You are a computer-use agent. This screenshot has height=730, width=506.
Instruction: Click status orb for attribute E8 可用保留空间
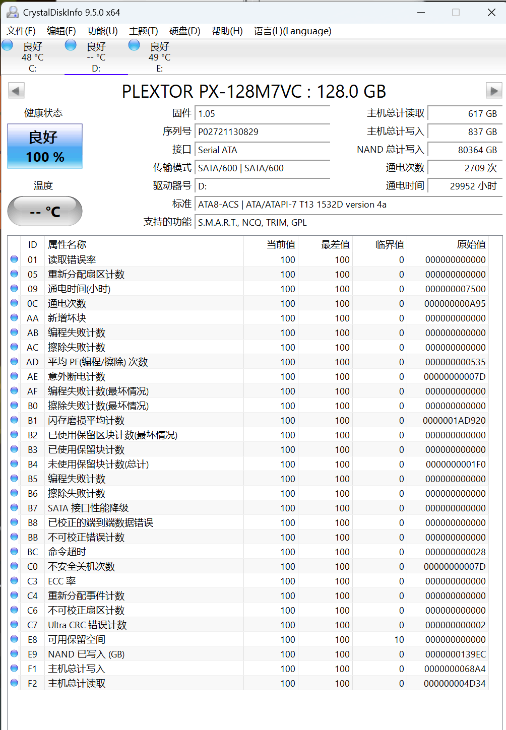click(14, 639)
